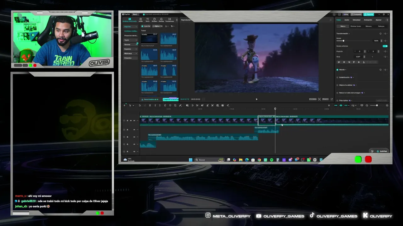Click the align top icon in Básico panel
The width and height of the screenshot is (403, 226).
tap(354, 62)
